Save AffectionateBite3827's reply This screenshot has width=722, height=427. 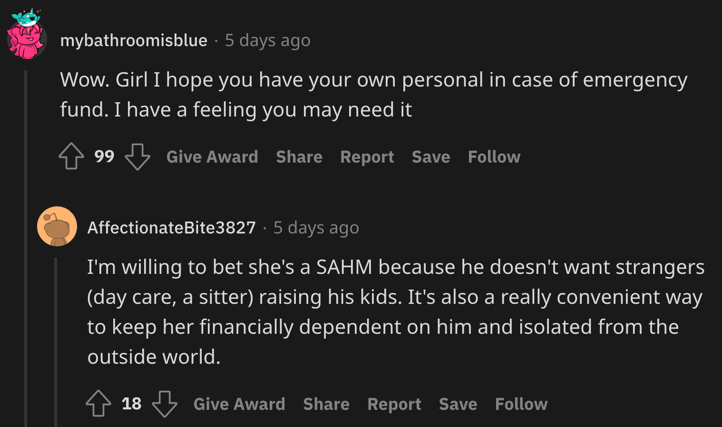(x=458, y=404)
